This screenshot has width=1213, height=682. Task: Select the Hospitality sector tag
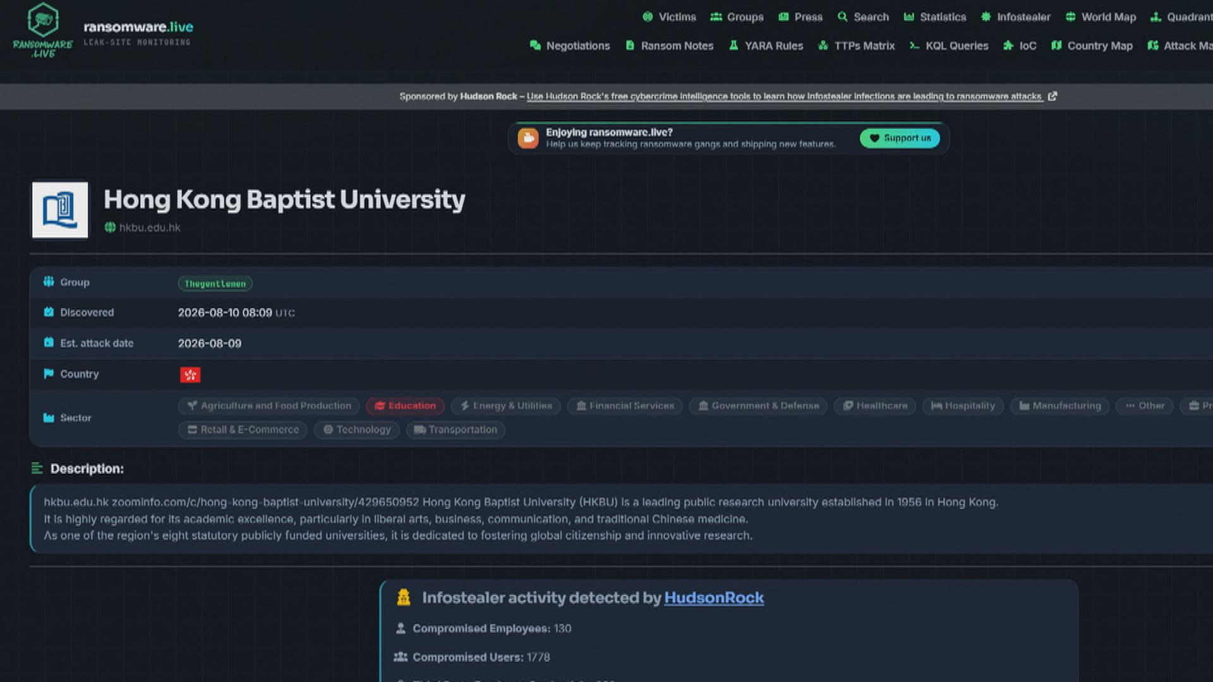tap(963, 405)
